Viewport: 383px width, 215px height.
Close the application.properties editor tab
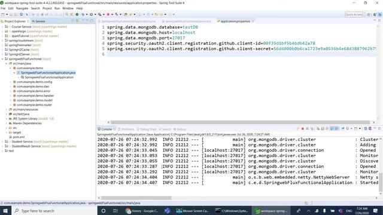[x=253, y=21]
